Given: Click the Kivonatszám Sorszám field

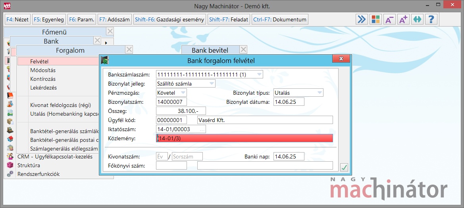Looking at the screenshot, I should coord(187,156).
